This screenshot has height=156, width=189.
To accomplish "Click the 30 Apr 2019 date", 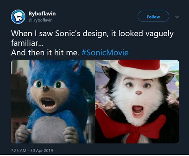I will pos(41,150).
